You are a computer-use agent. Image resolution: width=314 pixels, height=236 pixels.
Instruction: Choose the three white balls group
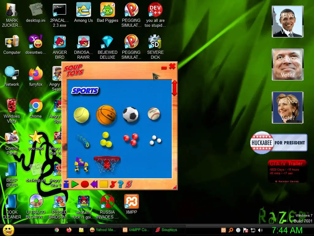155,140
